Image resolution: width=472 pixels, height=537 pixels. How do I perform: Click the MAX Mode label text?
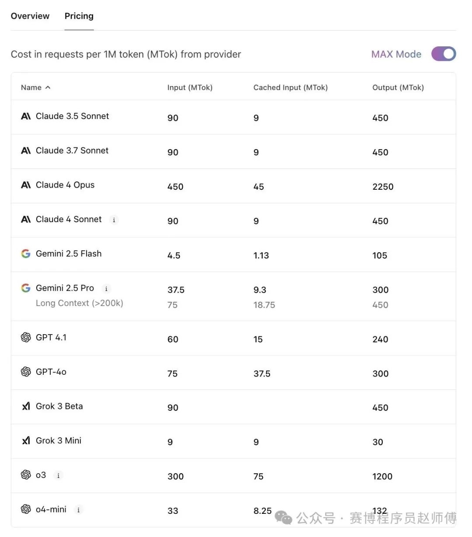point(396,54)
